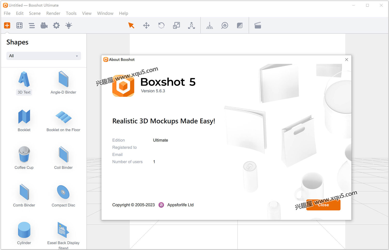The image size is (389, 250).
Task: Click the Ultimate edition value
Action: pos(161,140)
